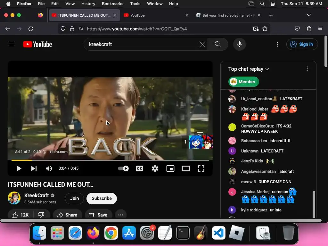Like the video with 12K likes

(x=20, y=215)
